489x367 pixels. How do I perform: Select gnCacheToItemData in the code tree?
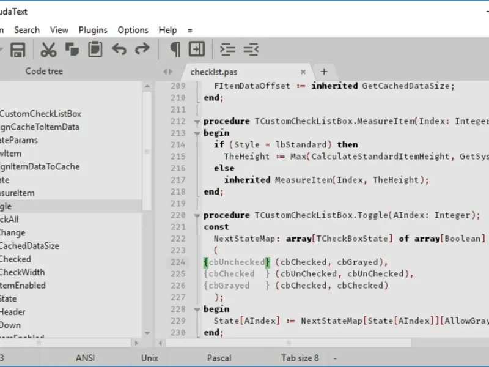pyautogui.click(x=40, y=127)
